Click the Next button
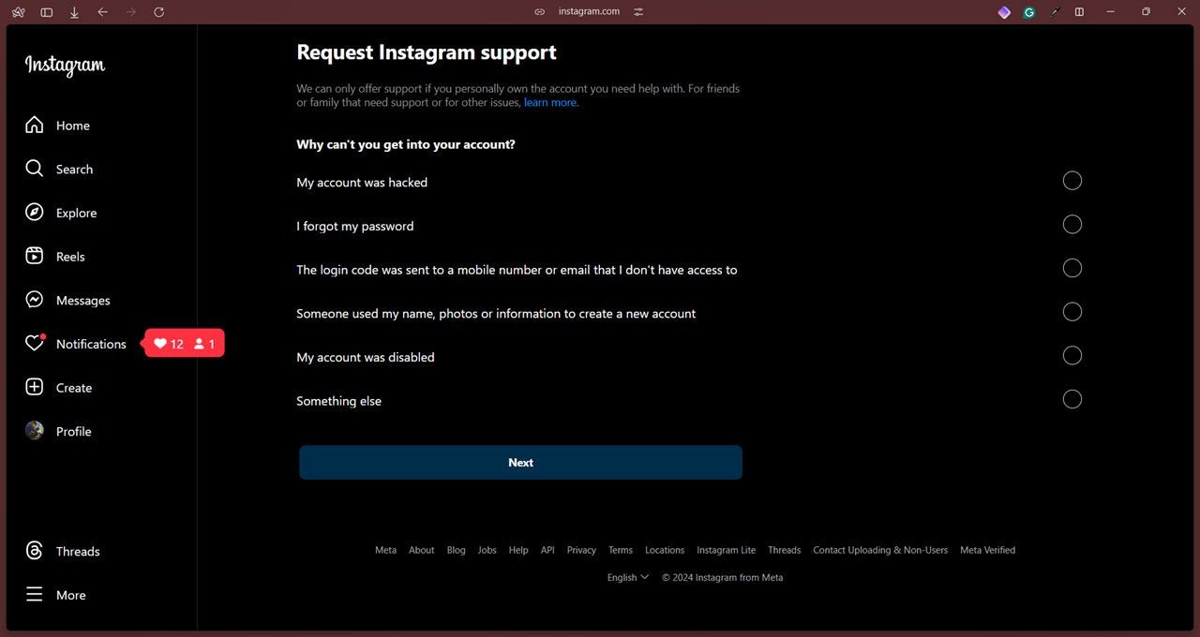This screenshot has width=1200, height=637. tap(520, 463)
